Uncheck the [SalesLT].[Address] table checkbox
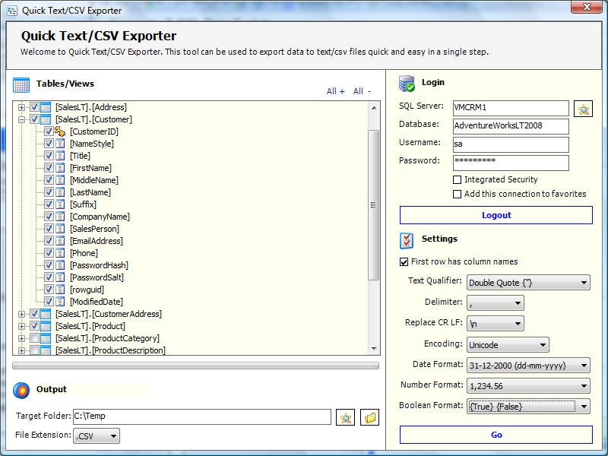This screenshot has height=456, width=608. tap(34, 107)
